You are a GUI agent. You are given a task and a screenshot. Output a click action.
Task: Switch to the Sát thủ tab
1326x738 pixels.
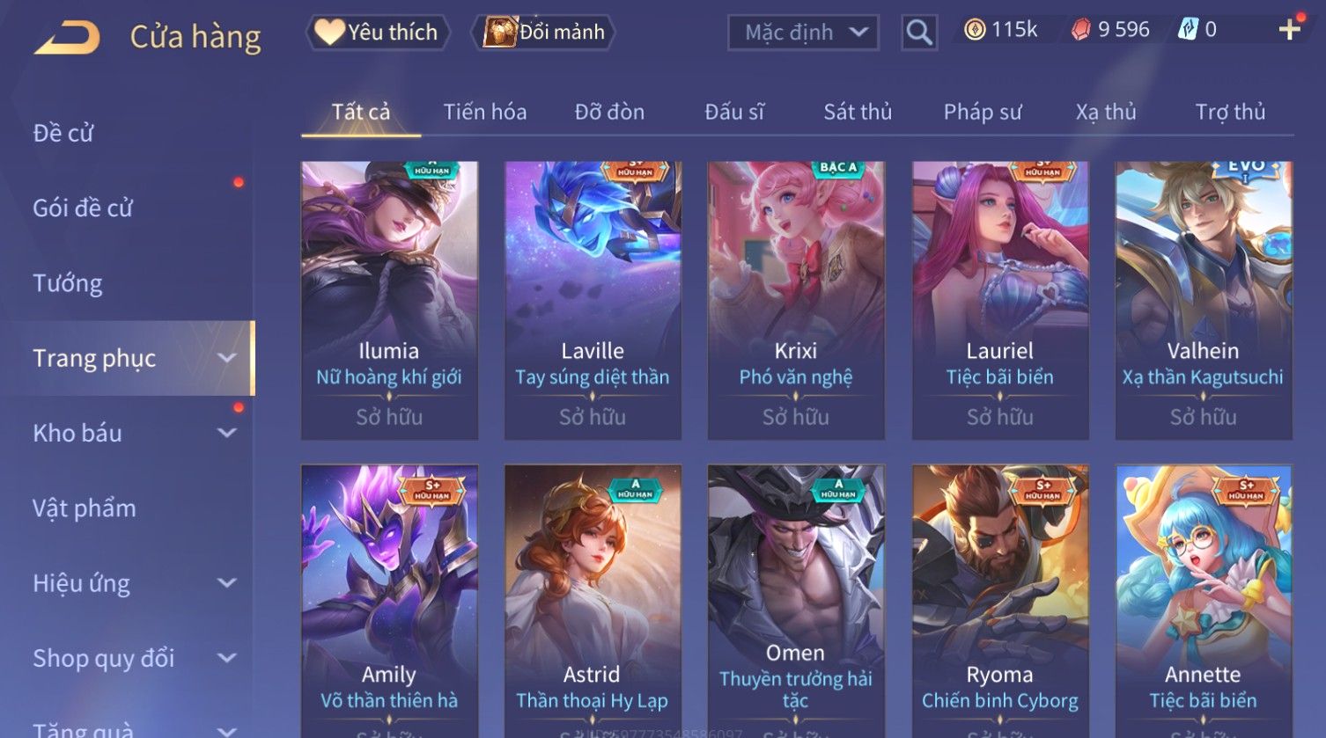pos(858,112)
